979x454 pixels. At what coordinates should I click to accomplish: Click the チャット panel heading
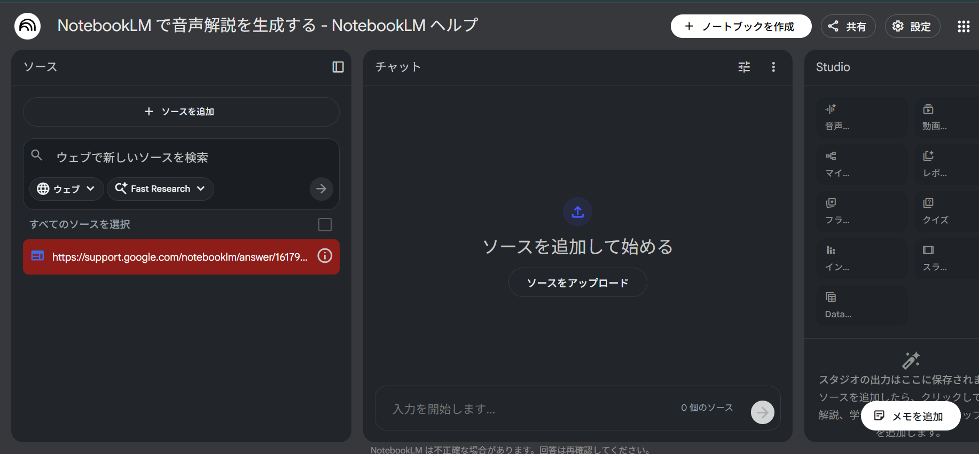pos(398,67)
